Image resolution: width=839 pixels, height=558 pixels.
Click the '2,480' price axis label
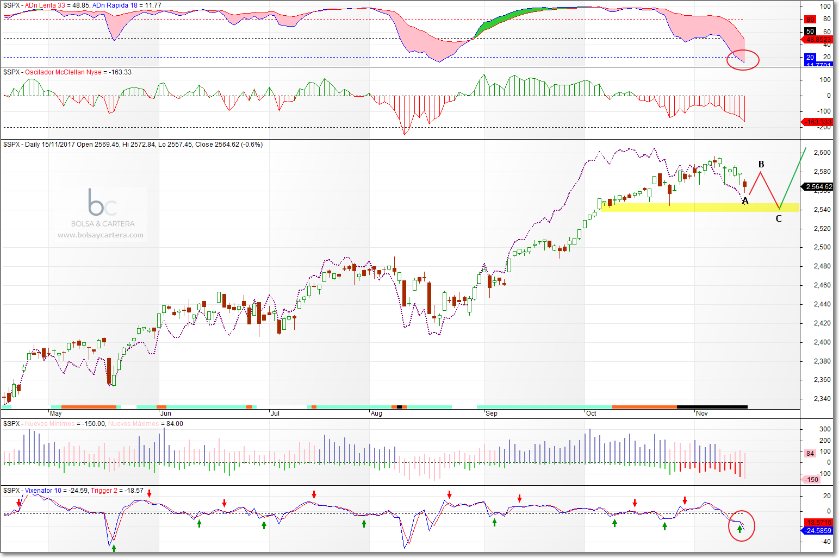[822, 266]
